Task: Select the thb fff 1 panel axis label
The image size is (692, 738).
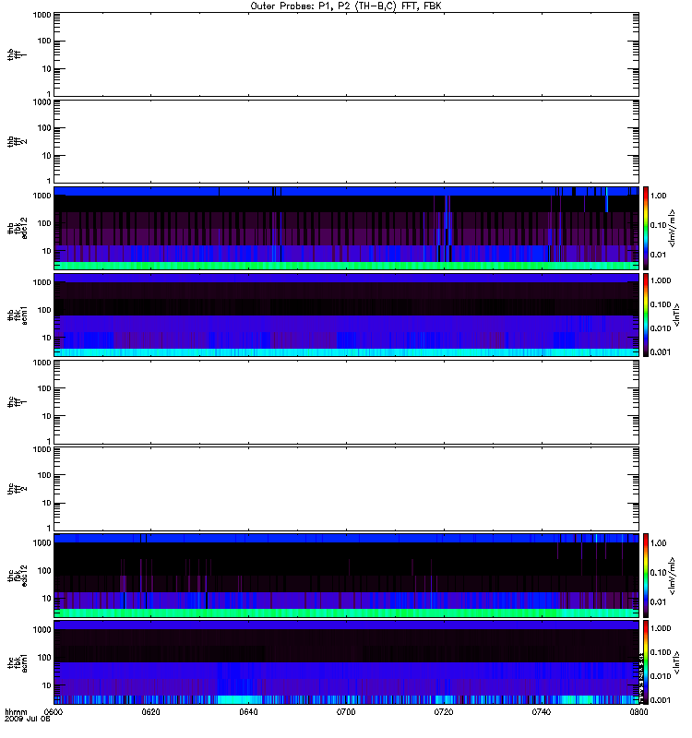Action: pos(17,54)
